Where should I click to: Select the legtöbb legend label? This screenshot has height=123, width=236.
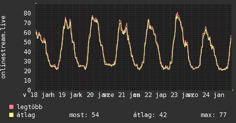(29, 107)
